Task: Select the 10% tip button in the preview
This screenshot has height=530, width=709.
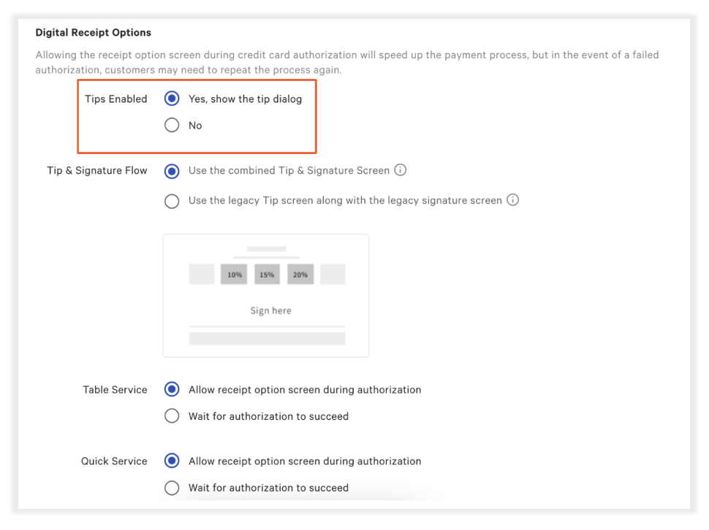Action: [x=234, y=274]
